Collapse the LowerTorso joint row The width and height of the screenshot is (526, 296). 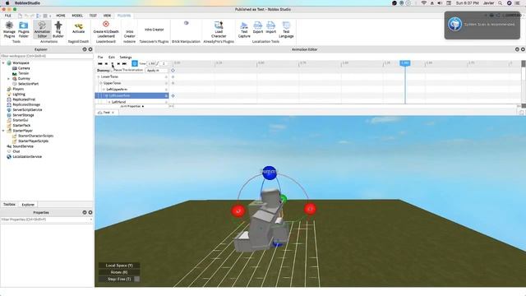tap(99, 76)
